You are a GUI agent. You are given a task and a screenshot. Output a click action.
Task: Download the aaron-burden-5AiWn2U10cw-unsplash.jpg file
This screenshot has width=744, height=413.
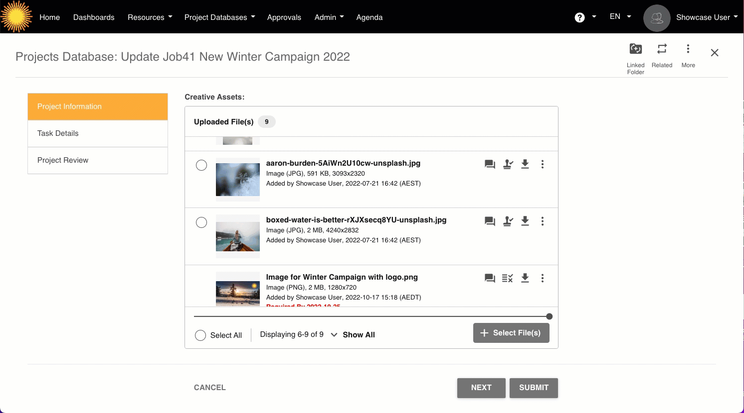[x=525, y=164]
